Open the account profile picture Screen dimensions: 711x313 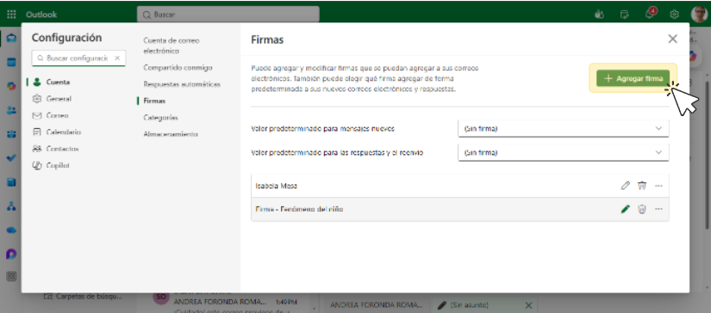pos(699,15)
